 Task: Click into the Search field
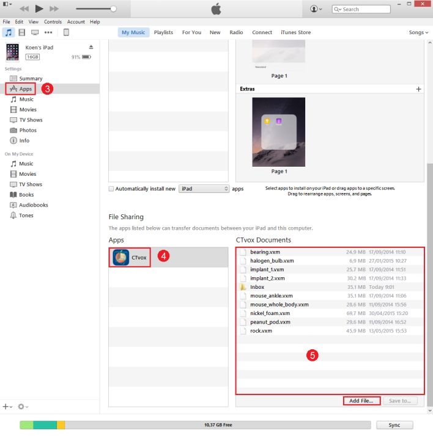361,9
